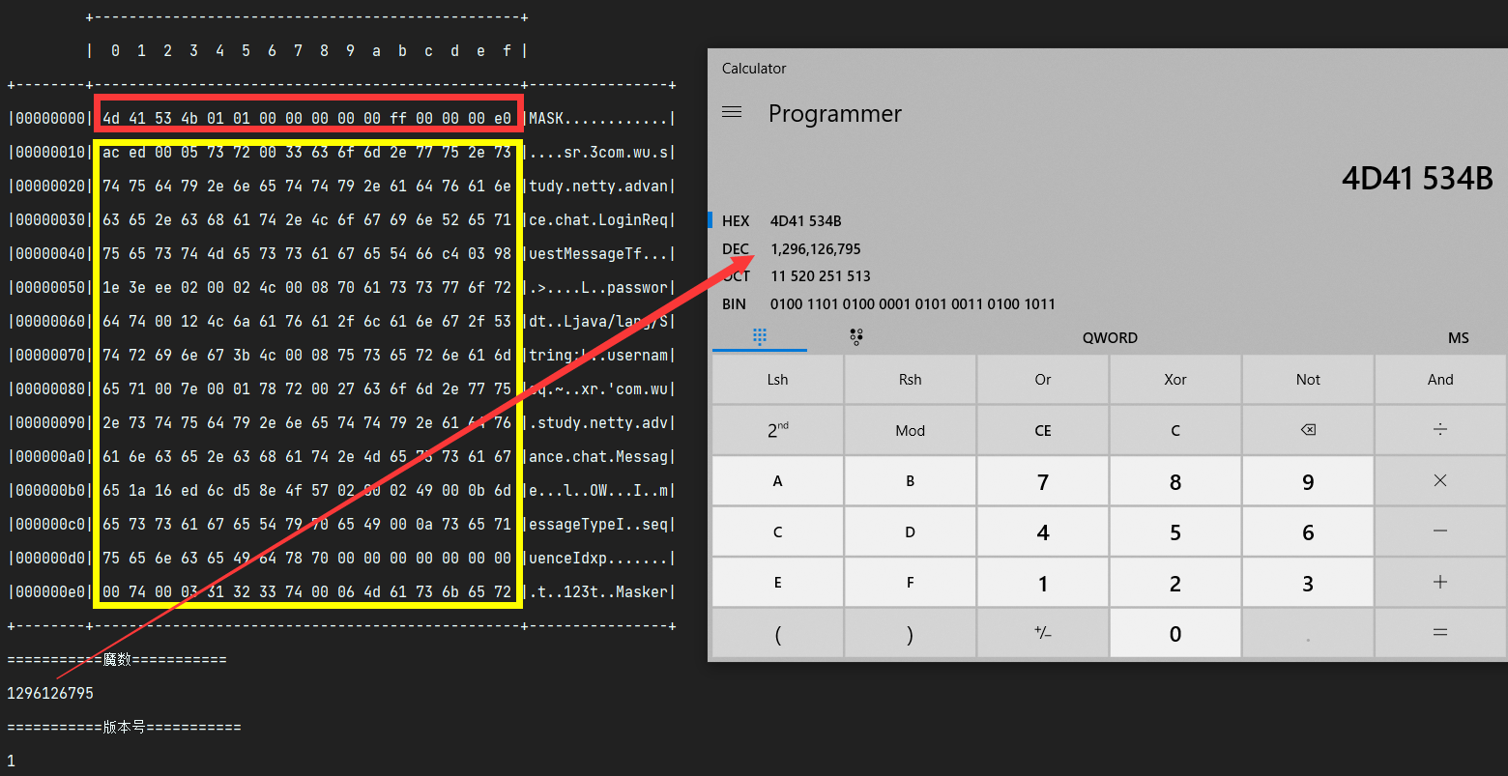
Task: Click the digit 7 key
Action: point(1042,481)
